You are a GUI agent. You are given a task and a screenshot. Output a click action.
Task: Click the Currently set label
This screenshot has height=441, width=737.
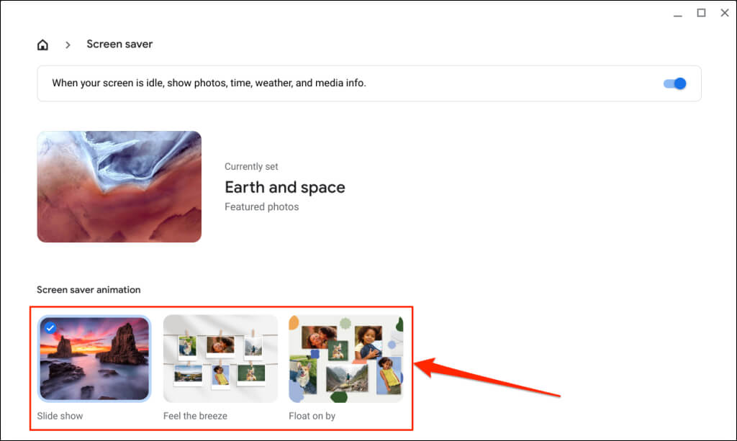pos(251,166)
